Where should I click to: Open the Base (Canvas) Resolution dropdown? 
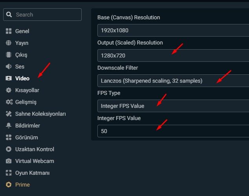[173, 30]
